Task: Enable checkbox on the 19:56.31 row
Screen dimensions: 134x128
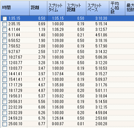Action: 5,96
